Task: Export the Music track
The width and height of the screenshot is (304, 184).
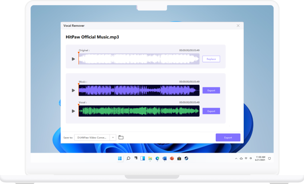Action: tap(211, 91)
